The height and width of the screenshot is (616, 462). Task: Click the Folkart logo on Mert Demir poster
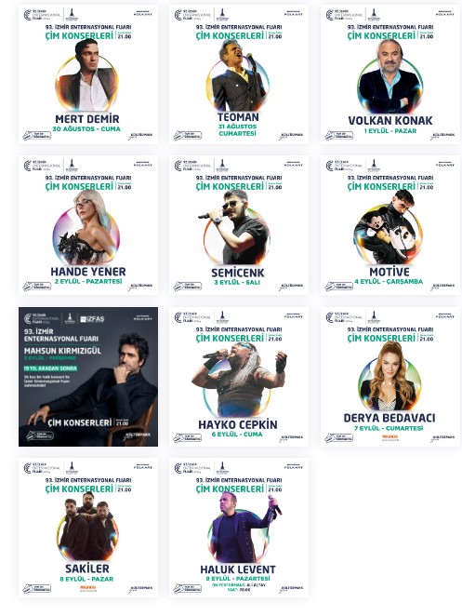143,14
